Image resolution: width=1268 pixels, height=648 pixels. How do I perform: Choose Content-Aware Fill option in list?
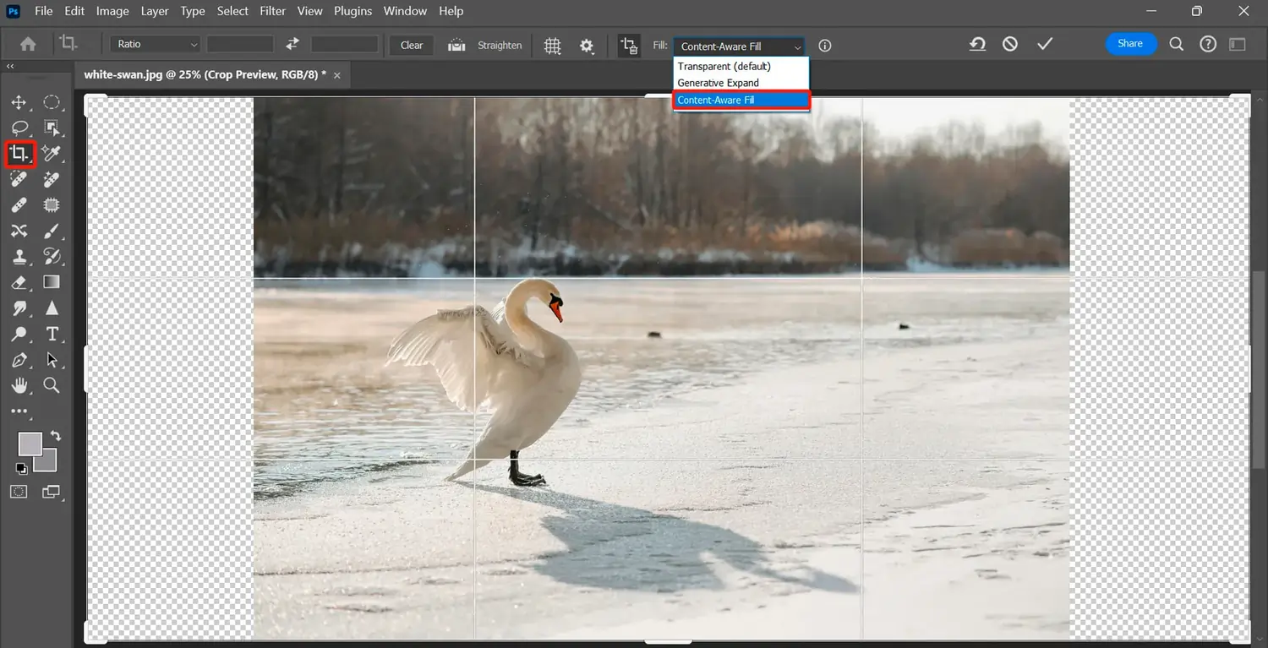[x=741, y=100]
